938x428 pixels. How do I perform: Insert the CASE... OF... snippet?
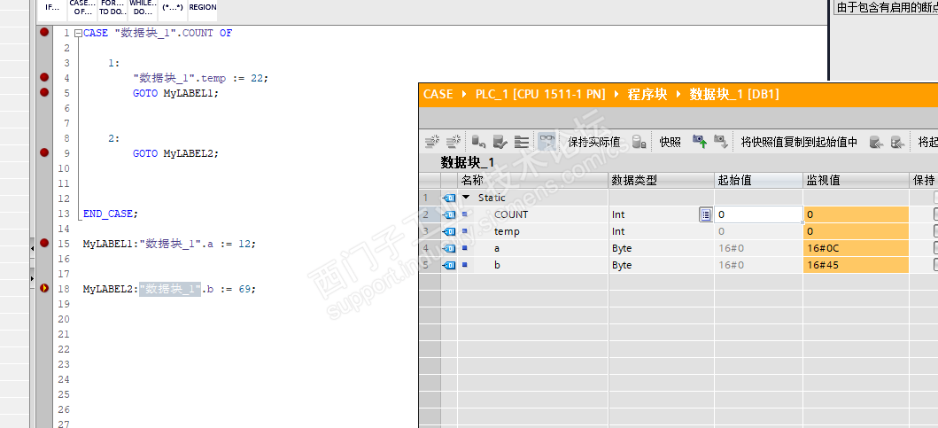[x=82, y=8]
